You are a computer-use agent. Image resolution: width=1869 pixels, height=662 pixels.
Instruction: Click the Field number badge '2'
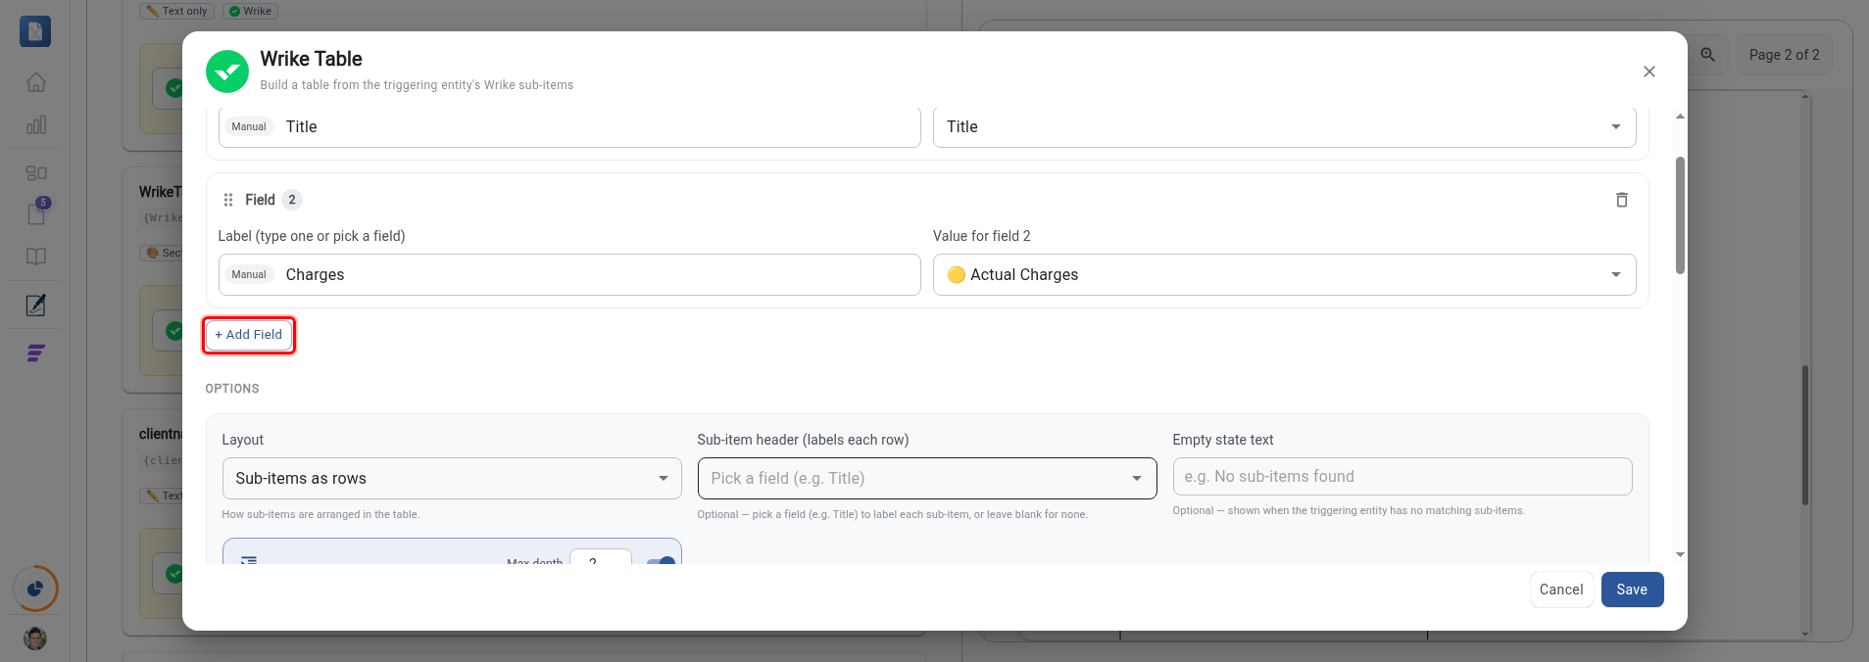pos(292,200)
